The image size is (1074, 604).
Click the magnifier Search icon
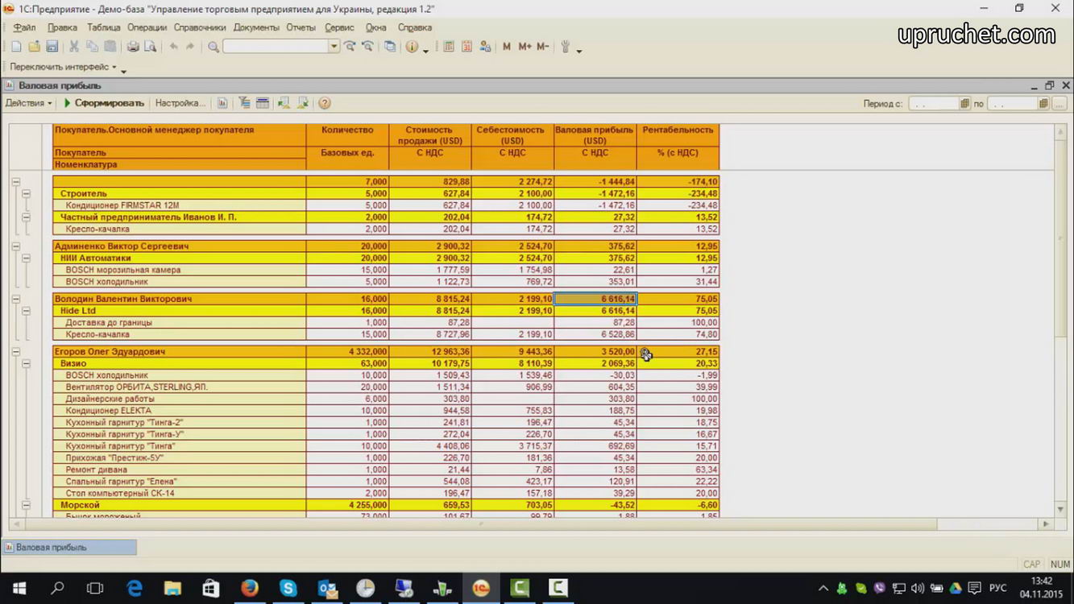214,47
